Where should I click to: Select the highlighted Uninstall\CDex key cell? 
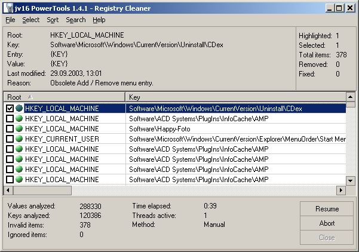tap(235, 108)
